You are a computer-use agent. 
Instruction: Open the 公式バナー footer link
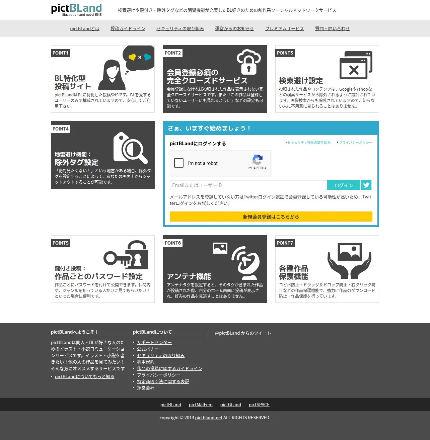click(x=148, y=349)
